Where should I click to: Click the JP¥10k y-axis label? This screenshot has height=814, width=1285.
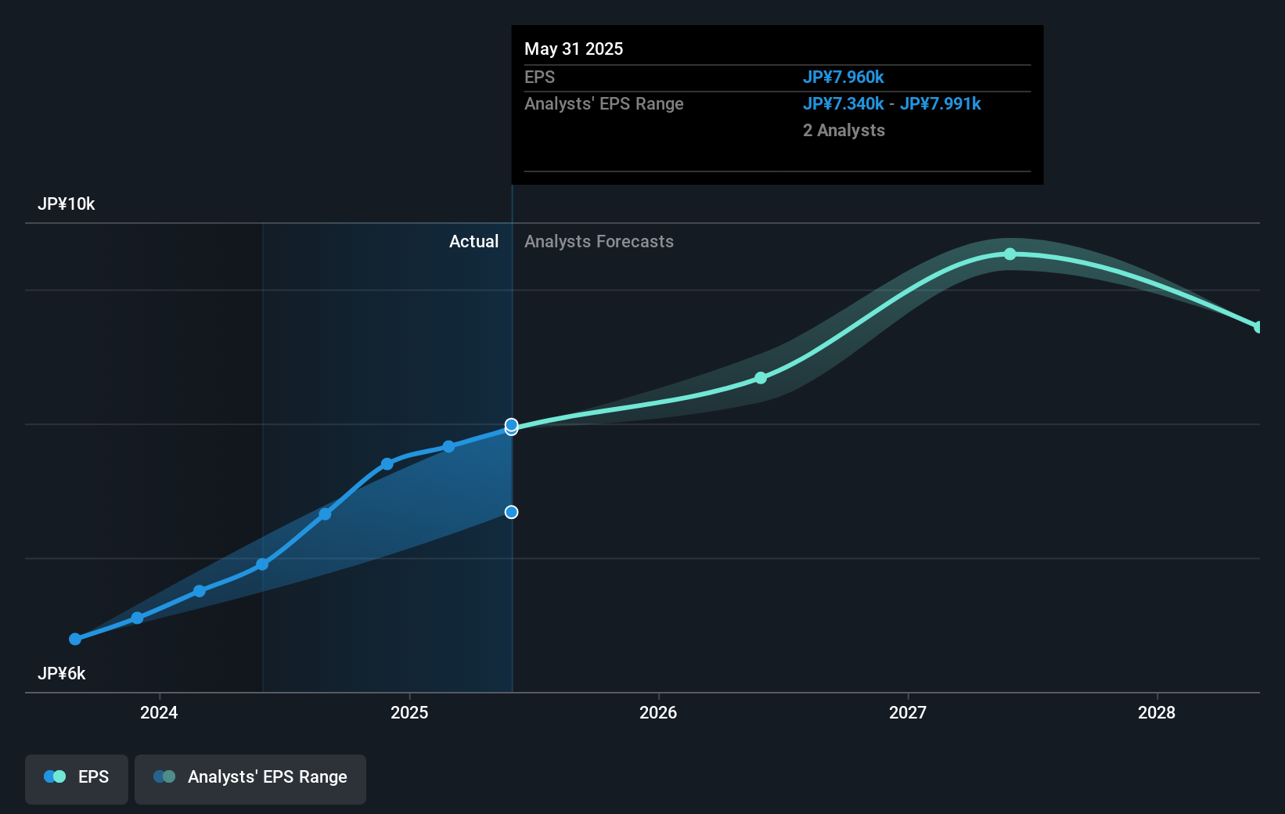67,203
